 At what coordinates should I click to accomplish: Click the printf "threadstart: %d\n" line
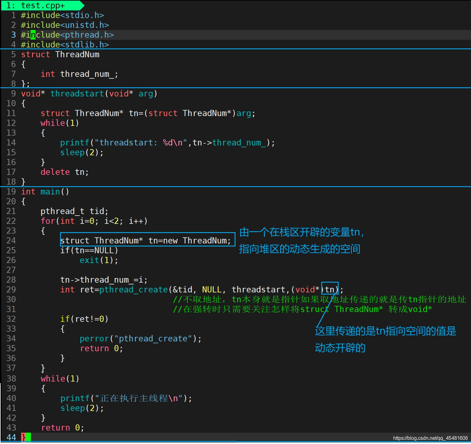[168, 143]
